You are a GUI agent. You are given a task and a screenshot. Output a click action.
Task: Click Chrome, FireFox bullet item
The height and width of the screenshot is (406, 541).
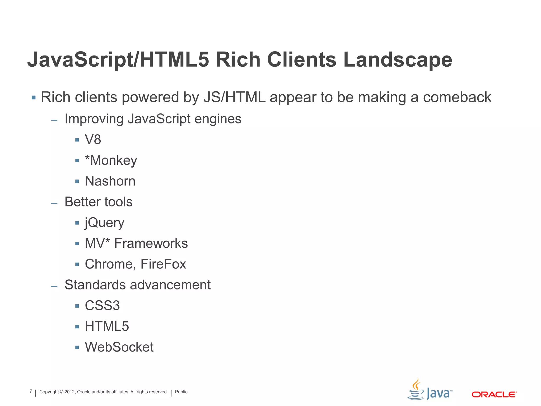click(x=135, y=264)
